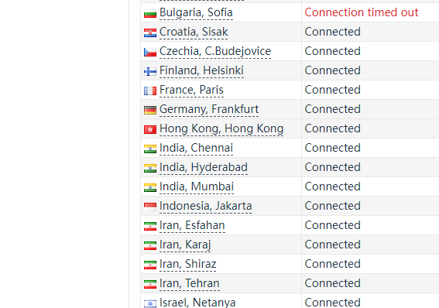Select the India, Hyderabad link

[x=204, y=167]
